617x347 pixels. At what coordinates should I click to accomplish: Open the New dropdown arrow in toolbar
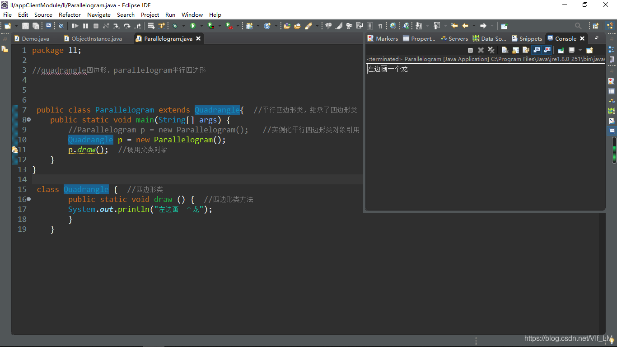(x=17, y=26)
